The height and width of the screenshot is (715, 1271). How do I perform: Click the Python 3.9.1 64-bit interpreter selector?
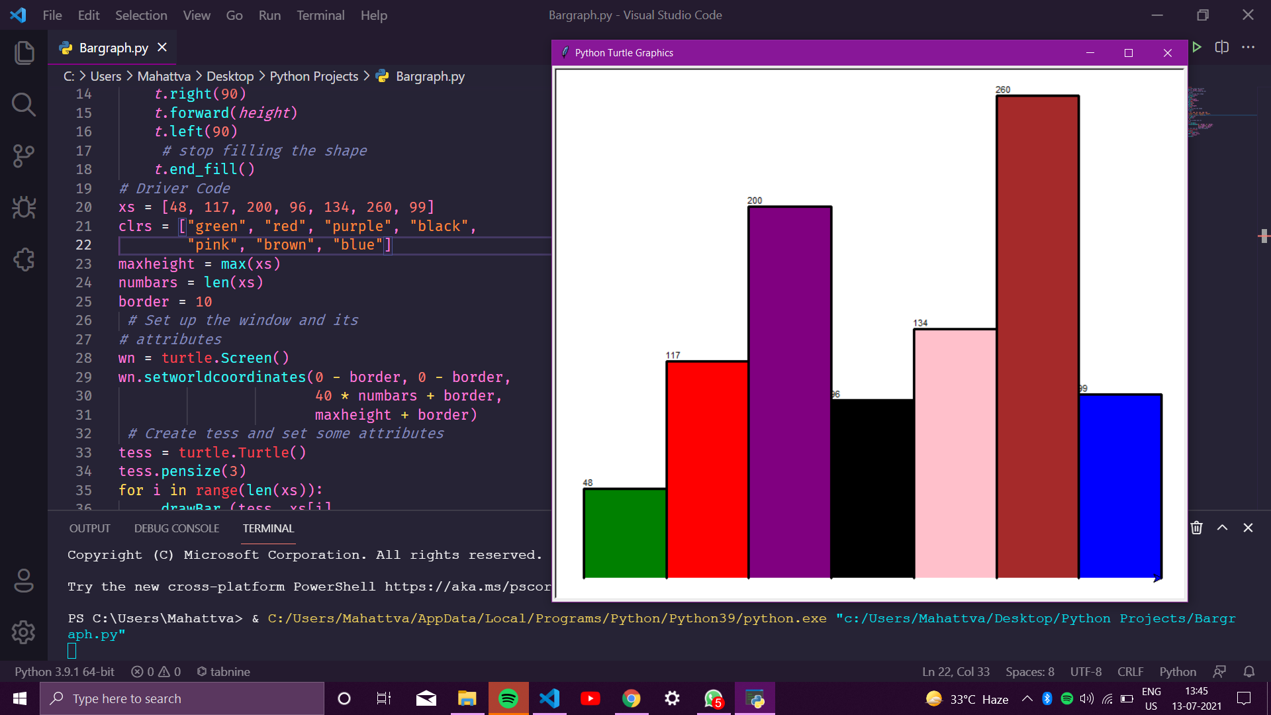tap(64, 671)
